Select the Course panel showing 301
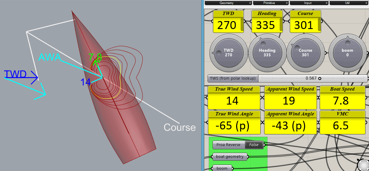The width and height of the screenshot is (369, 171). click(x=305, y=22)
